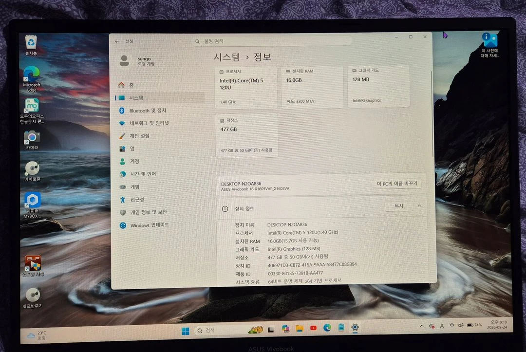The width and height of the screenshot is (526, 352).
Task: Open the ELF shortcut icon on the desktop
Action: (33, 265)
